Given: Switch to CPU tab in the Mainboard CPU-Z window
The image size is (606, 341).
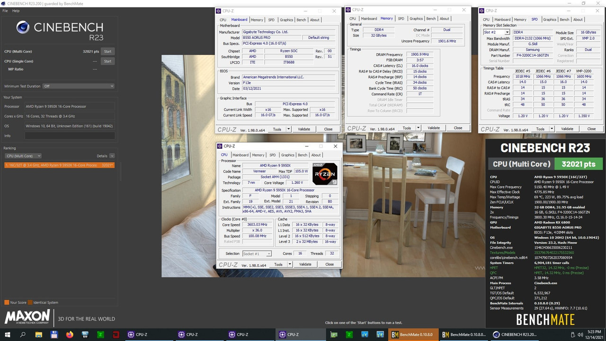Looking at the screenshot, I should pyautogui.click(x=223, y=20).
